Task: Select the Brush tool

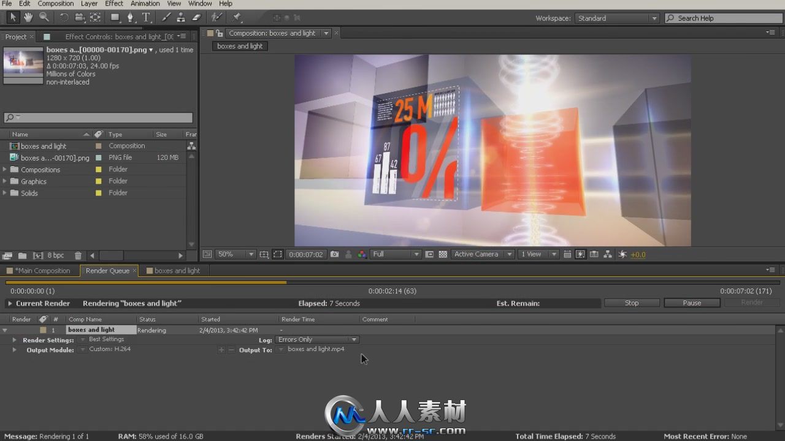Action: (166, 18)
